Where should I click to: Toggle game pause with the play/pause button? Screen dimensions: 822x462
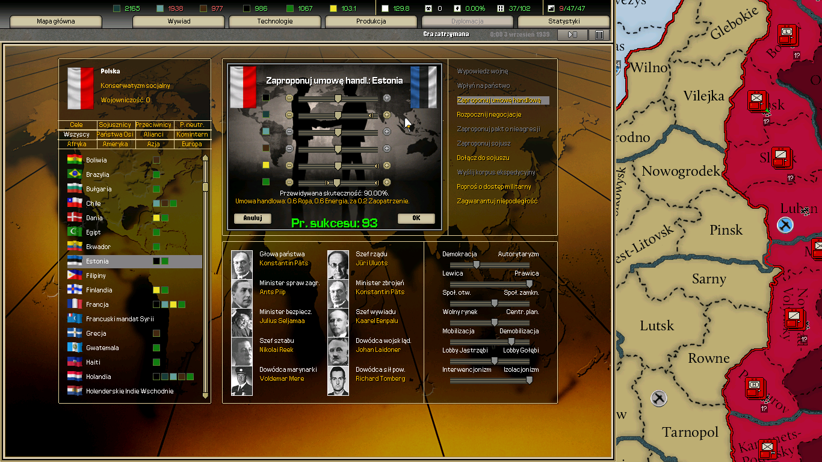[572, 35]
